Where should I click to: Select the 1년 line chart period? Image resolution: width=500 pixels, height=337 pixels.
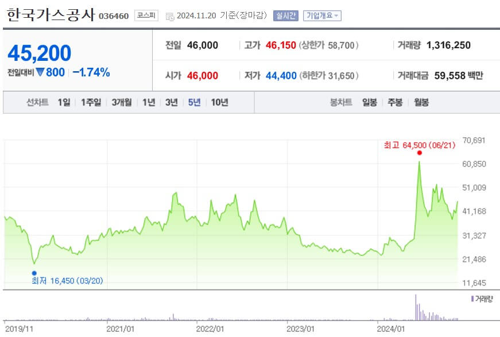[149, 102]
